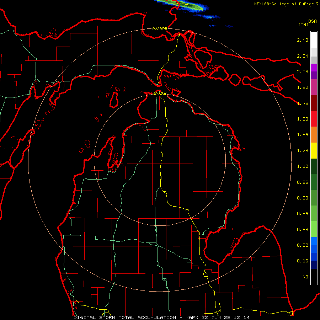320x320 pixels.
Task: Pick the darkest green swatch beside 1.12
Action: tap(314, 166)
